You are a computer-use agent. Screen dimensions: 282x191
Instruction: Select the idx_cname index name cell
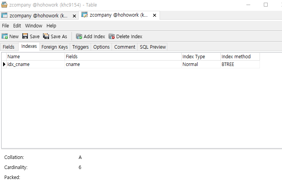(x=36, y=64)
